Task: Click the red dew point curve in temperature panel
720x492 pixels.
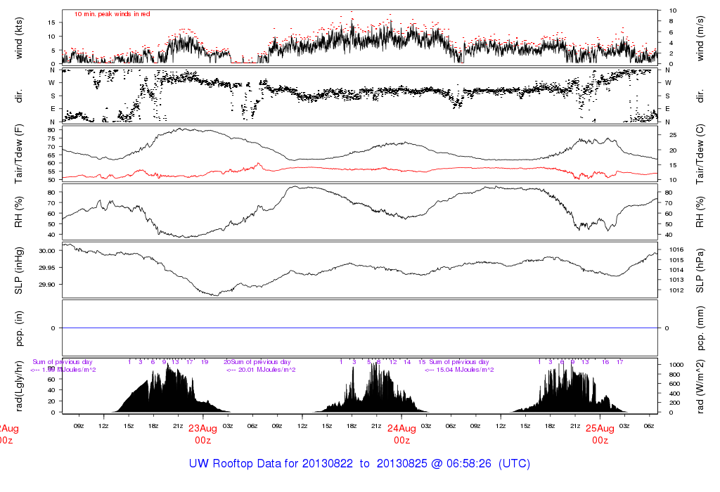Action: 359,169
